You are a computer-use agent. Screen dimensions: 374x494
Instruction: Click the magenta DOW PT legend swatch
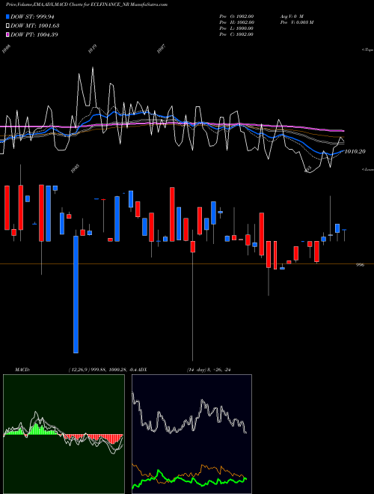7,34
